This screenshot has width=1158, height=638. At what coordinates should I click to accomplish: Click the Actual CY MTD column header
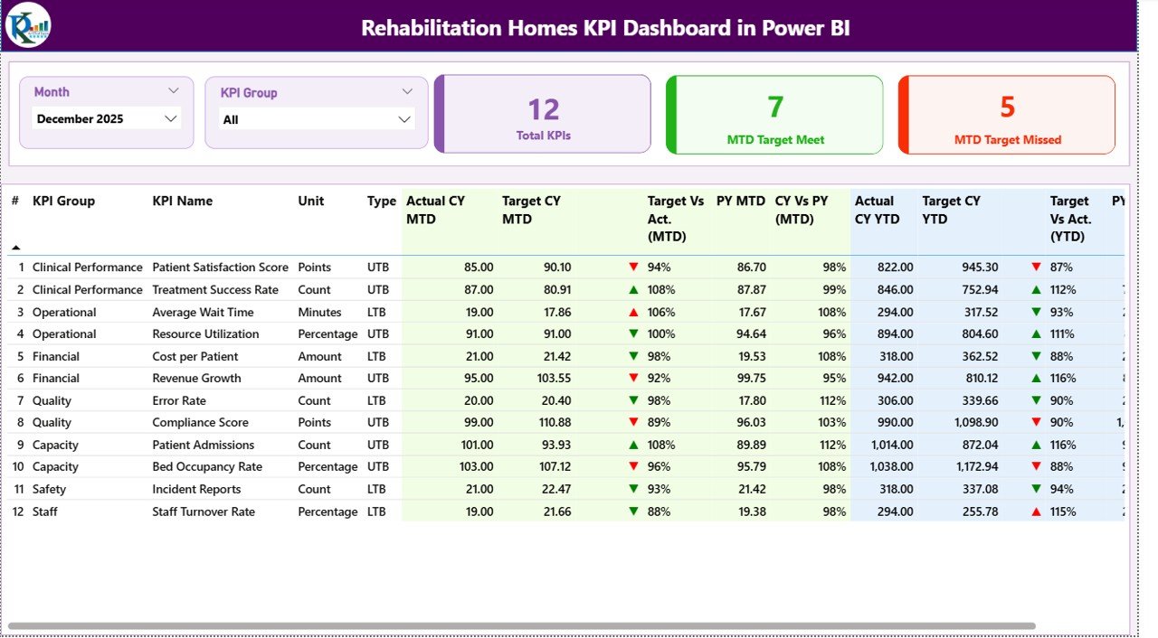(x=435, y=210)
